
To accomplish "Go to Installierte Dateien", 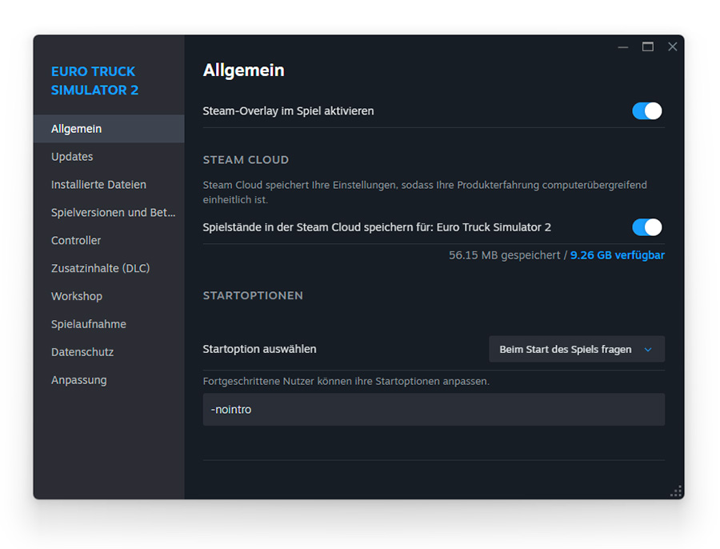I will tap(109, 185).
